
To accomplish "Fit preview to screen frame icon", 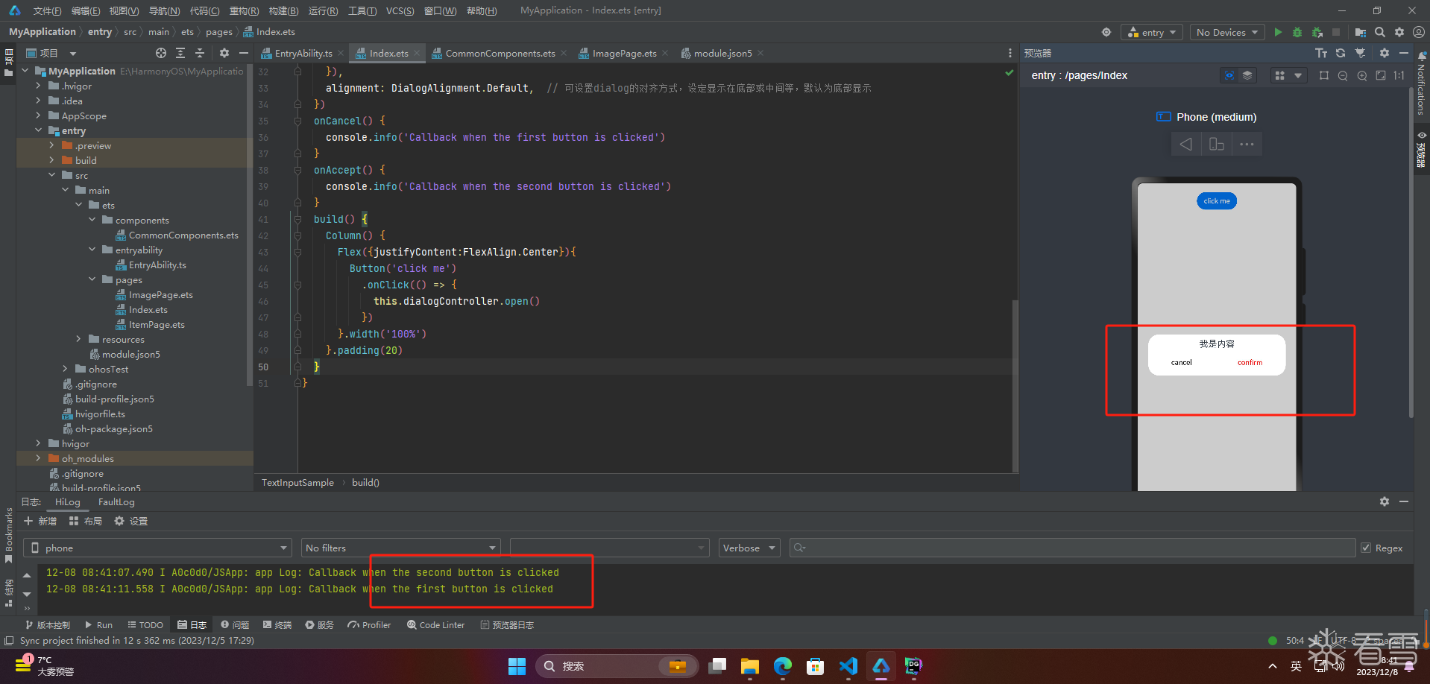I will (1381, 75).
